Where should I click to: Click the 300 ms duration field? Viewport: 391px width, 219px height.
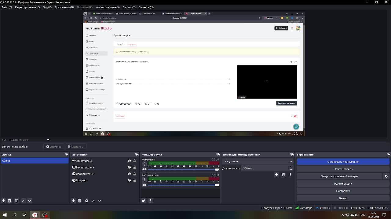click(265, 169)
